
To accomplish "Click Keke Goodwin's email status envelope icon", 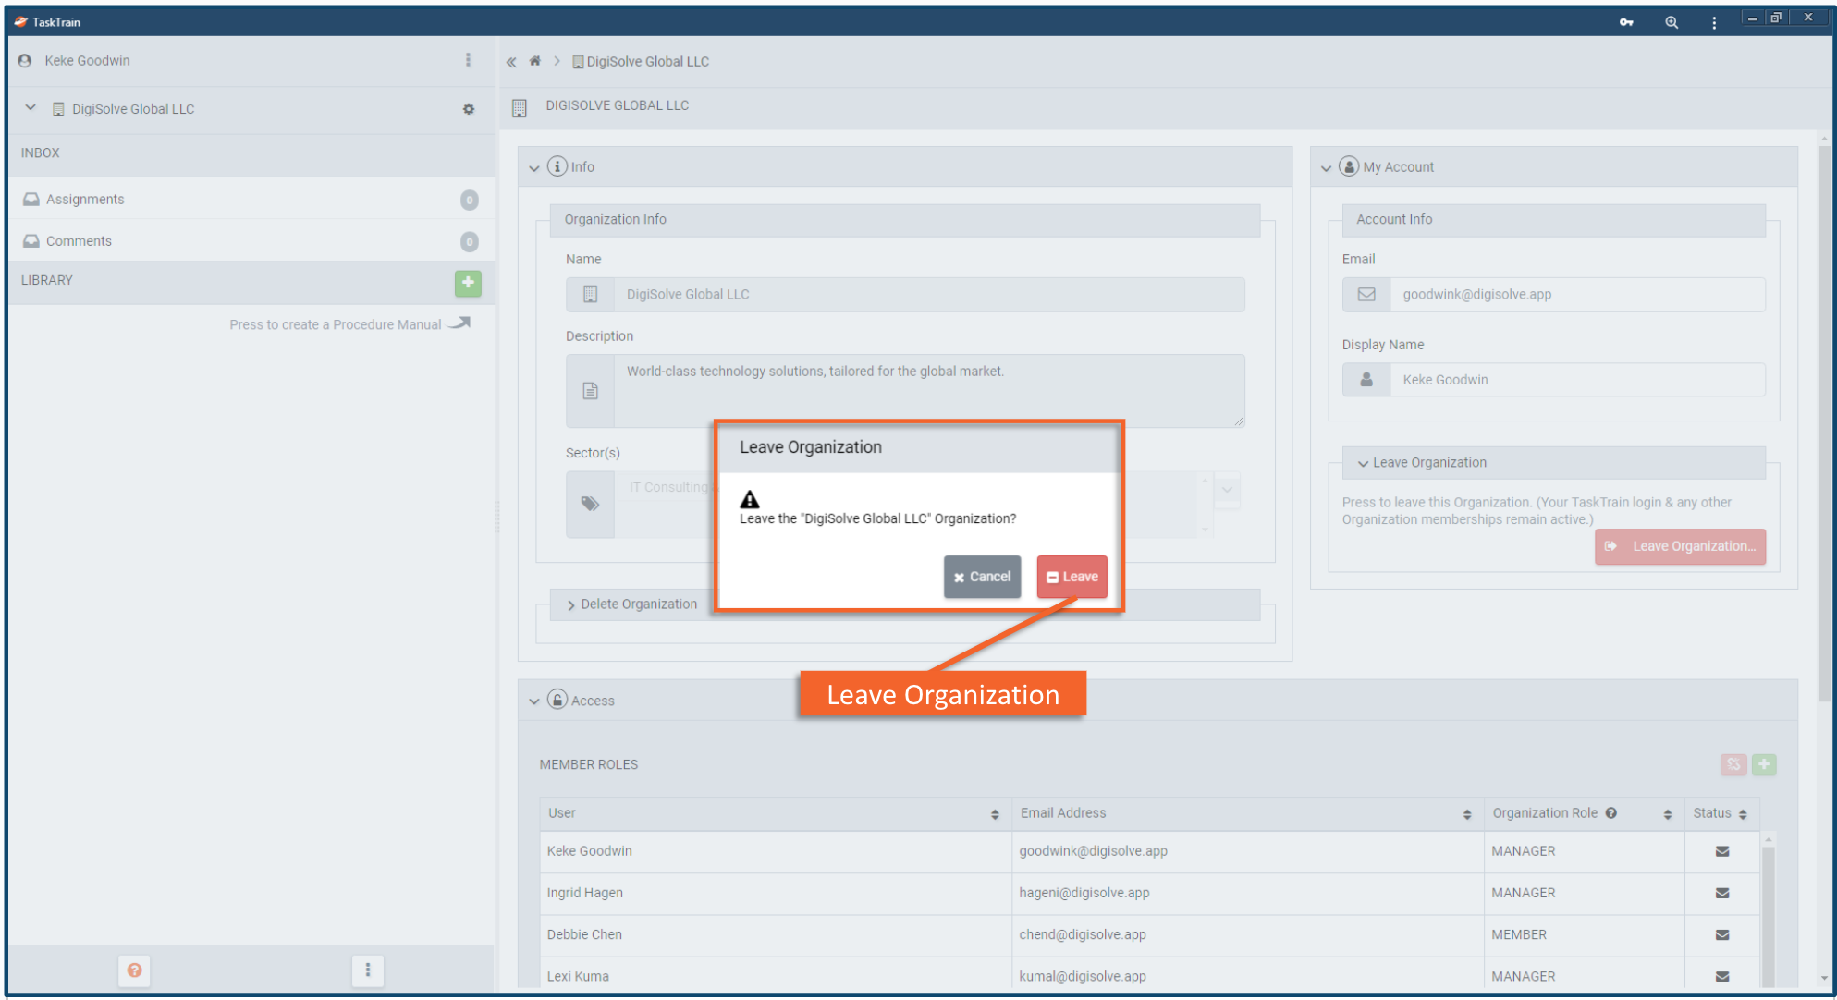I will click(1722, 851).
